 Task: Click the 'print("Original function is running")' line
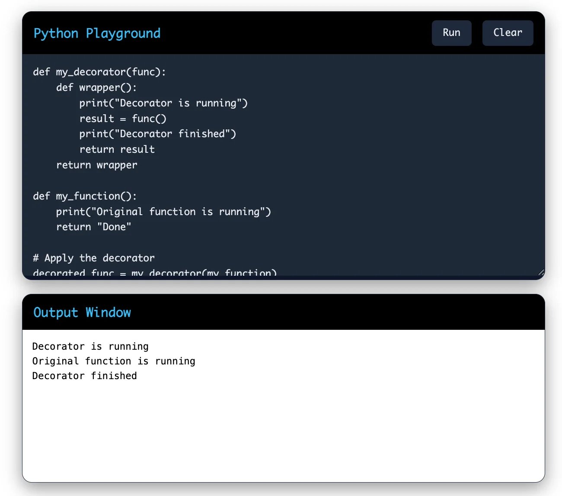pos(163,212)
